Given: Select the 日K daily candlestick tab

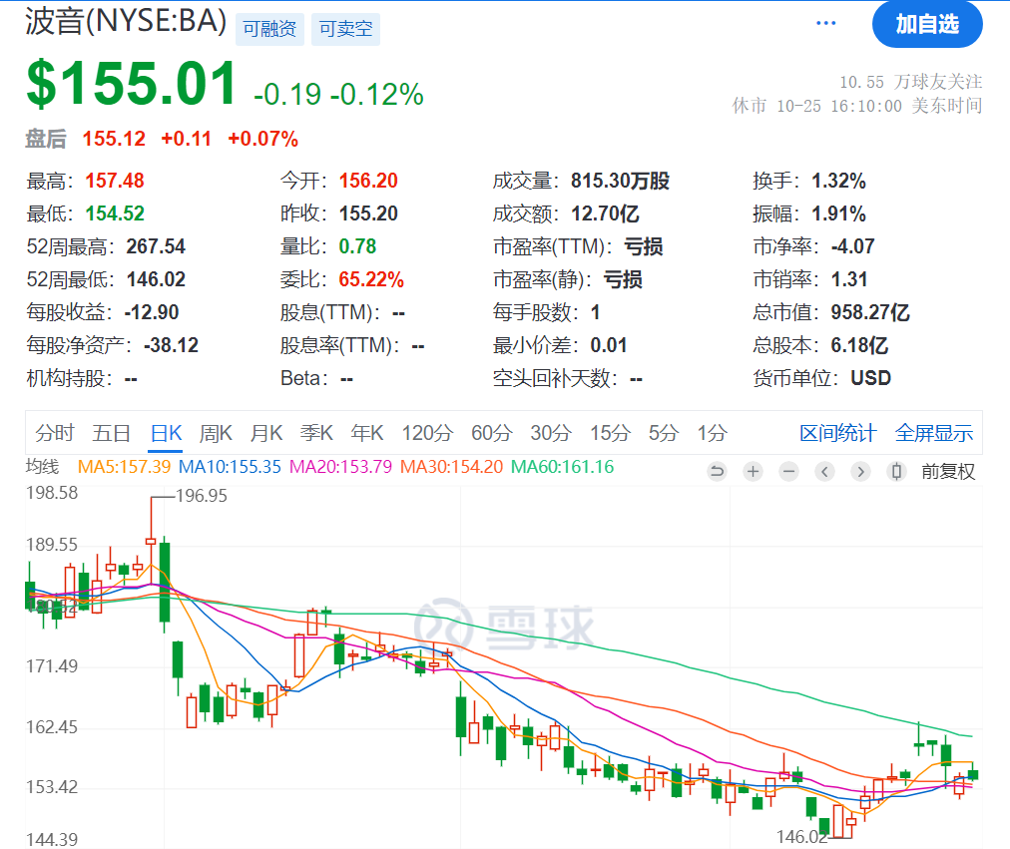Looking at the screenshot, I should coord(167,433).
